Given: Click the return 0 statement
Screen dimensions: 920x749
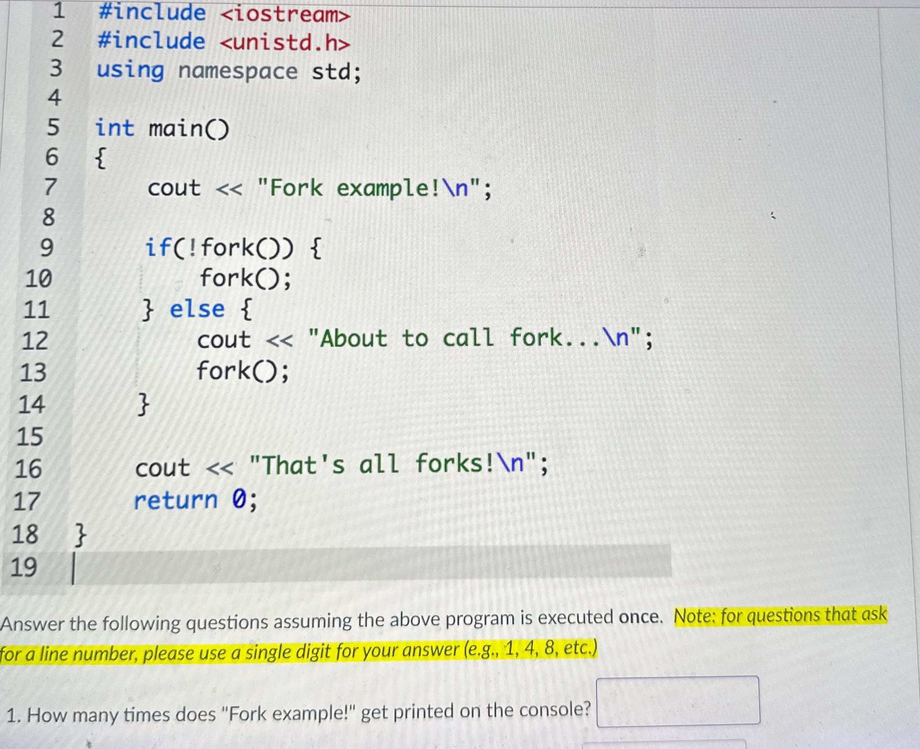Looking at the screenshot, I should point(194,499).
